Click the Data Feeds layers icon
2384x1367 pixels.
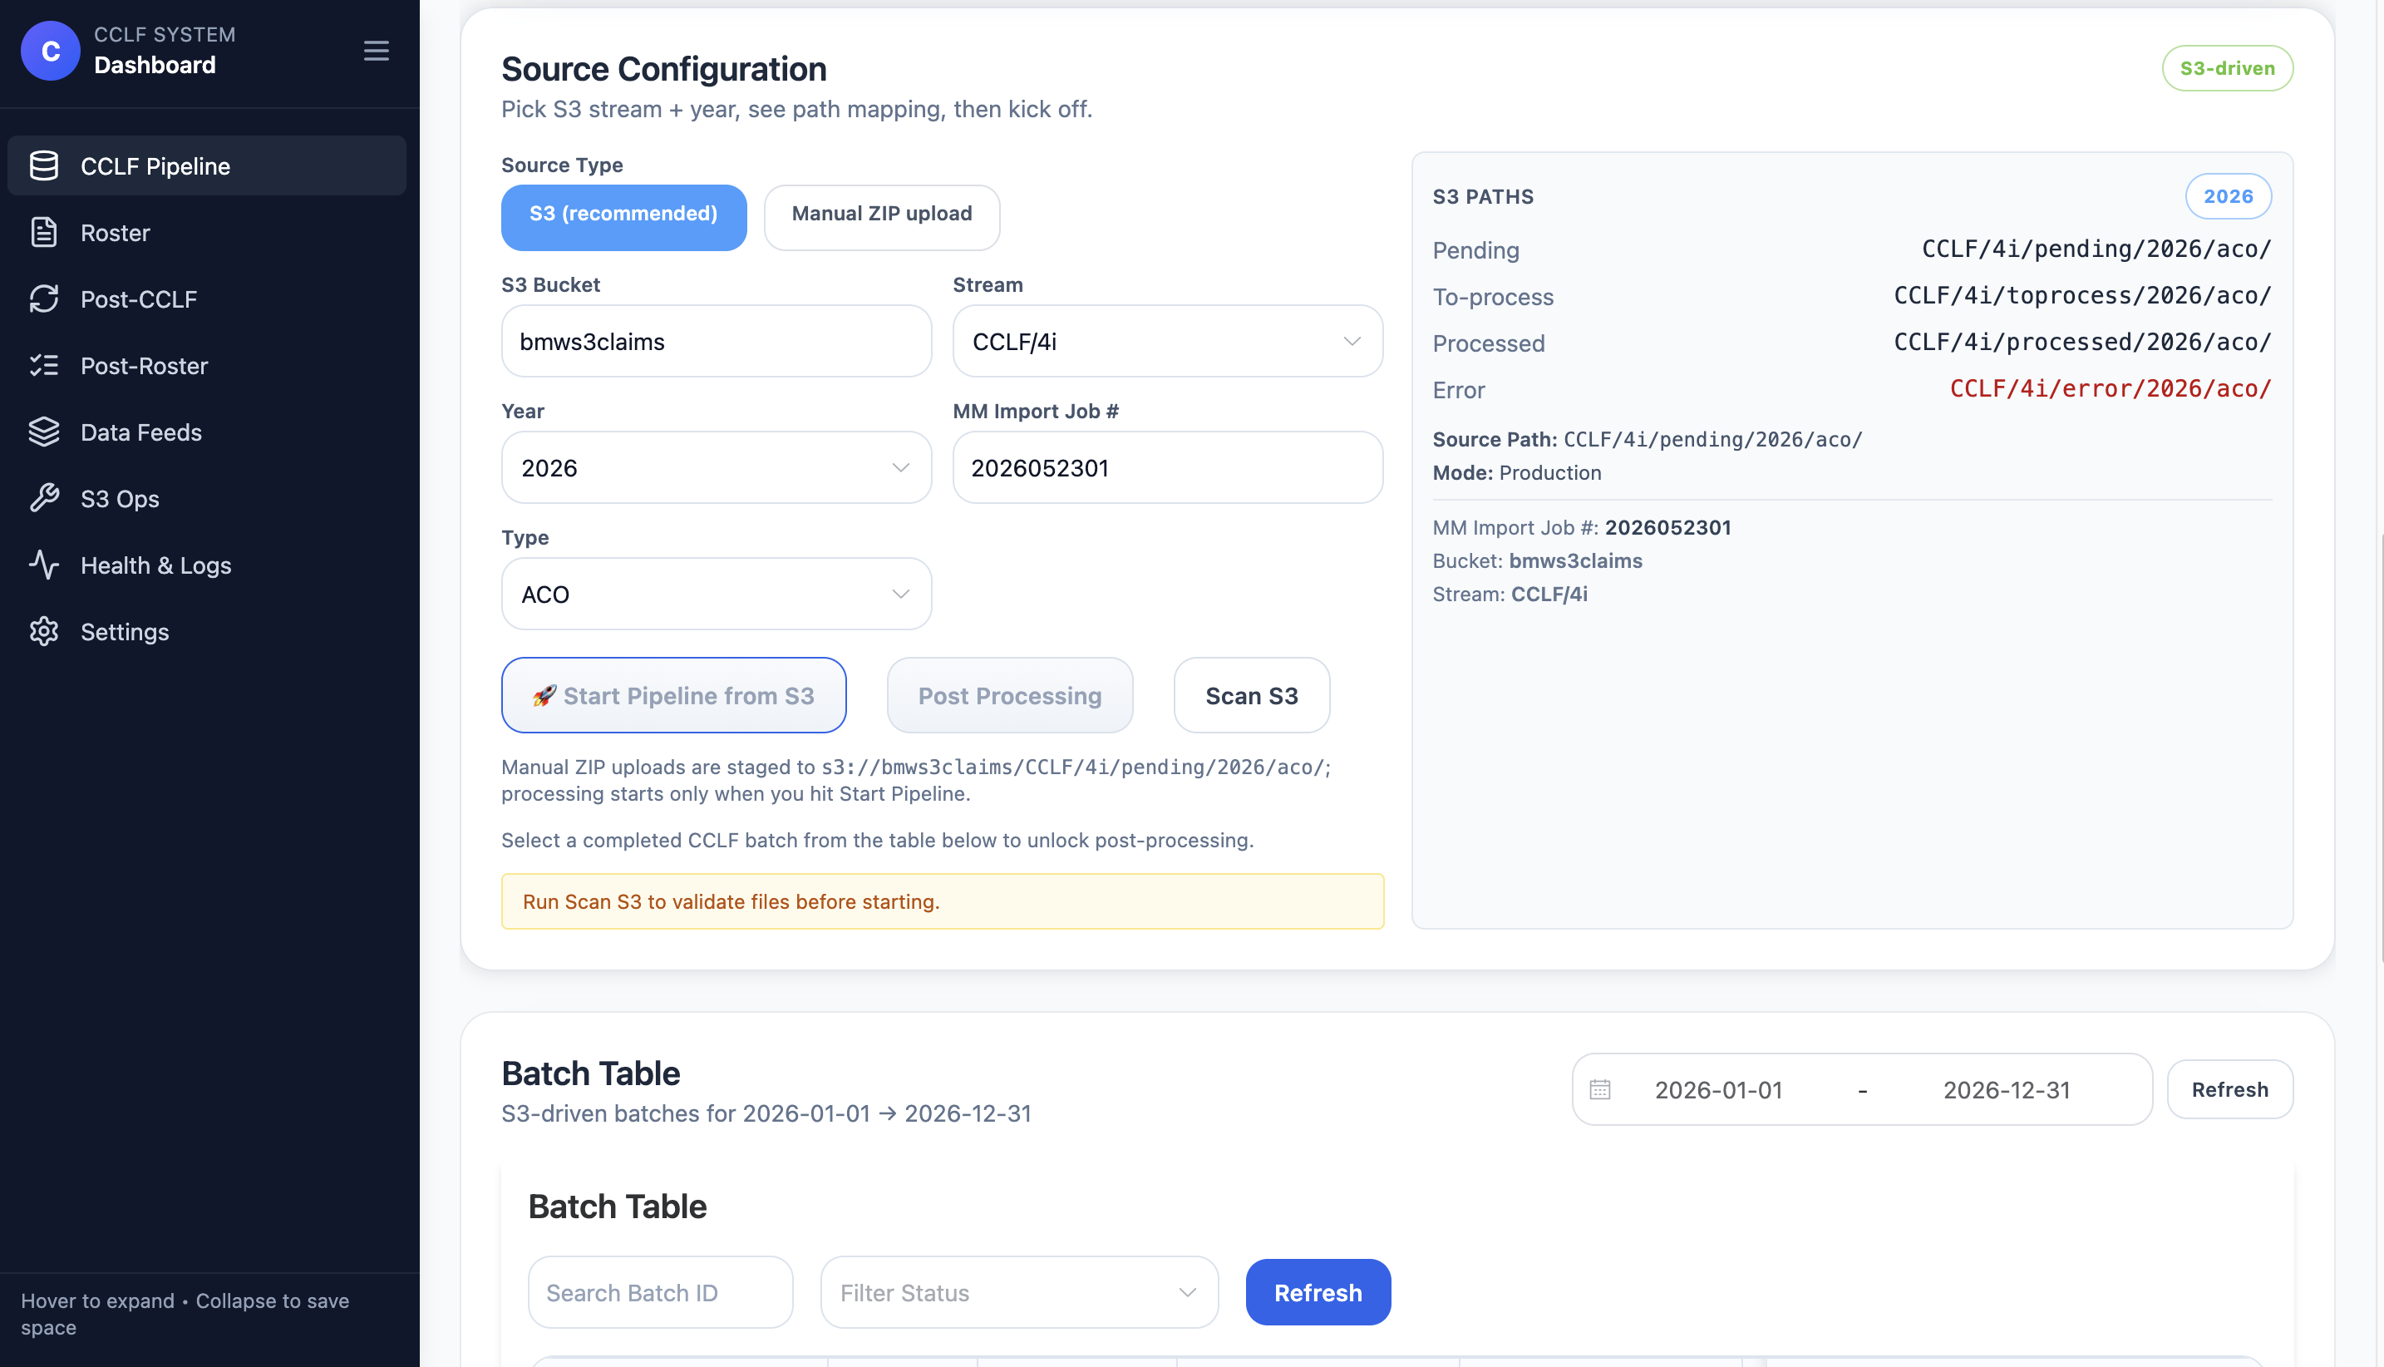pos(44,432)
